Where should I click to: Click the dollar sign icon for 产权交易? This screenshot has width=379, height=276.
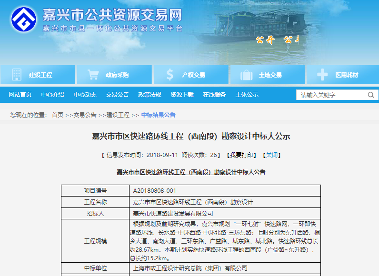pos(170,75)
